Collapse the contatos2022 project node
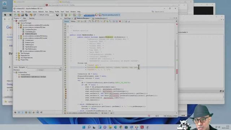231x130 pixels. pyautogui.click(x=14, y=21)
